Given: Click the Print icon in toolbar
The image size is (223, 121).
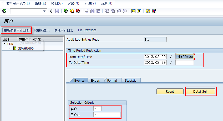Looking at the screenshot, I should (86, 11).
